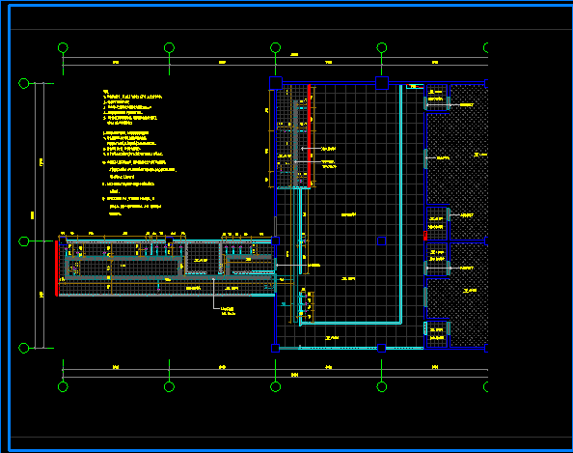Click the first grid bubble in bottom row
573x453 pixels.
[x=63, y=386]
